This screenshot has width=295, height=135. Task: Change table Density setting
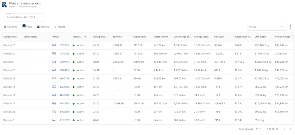(x=43, y=27)
